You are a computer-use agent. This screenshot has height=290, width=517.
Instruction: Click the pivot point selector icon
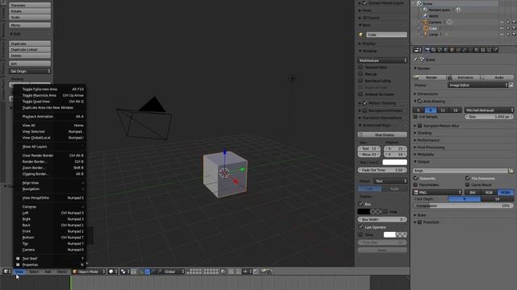[x=123, y=271]
